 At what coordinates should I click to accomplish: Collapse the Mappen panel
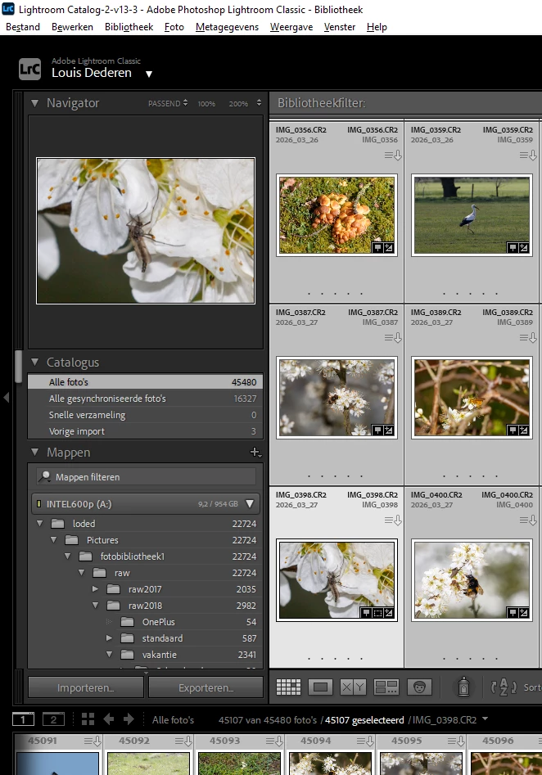[x=34, y=453]
